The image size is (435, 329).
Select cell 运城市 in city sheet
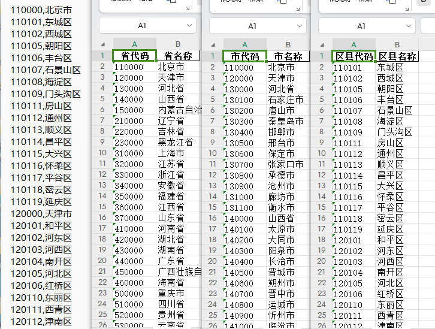[288, 304]
